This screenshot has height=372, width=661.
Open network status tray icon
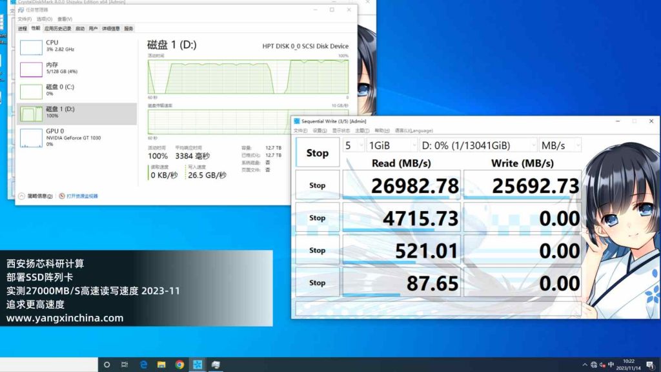point(594,365)
